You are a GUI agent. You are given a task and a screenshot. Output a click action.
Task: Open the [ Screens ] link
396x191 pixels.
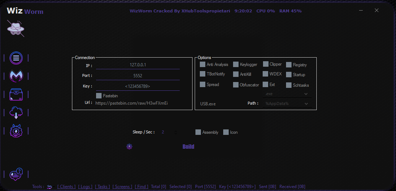122,187
